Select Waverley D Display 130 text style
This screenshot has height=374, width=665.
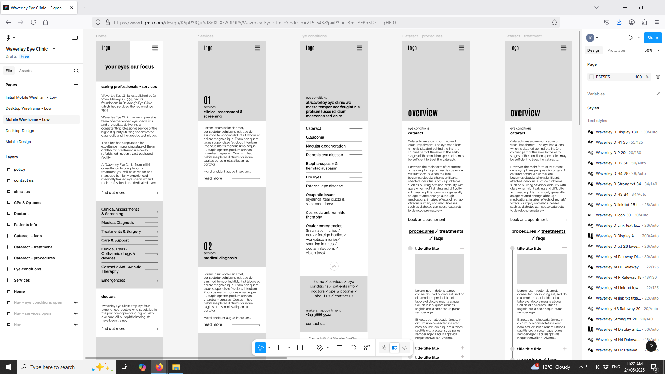pyautogui.click(x=623, y=132)
